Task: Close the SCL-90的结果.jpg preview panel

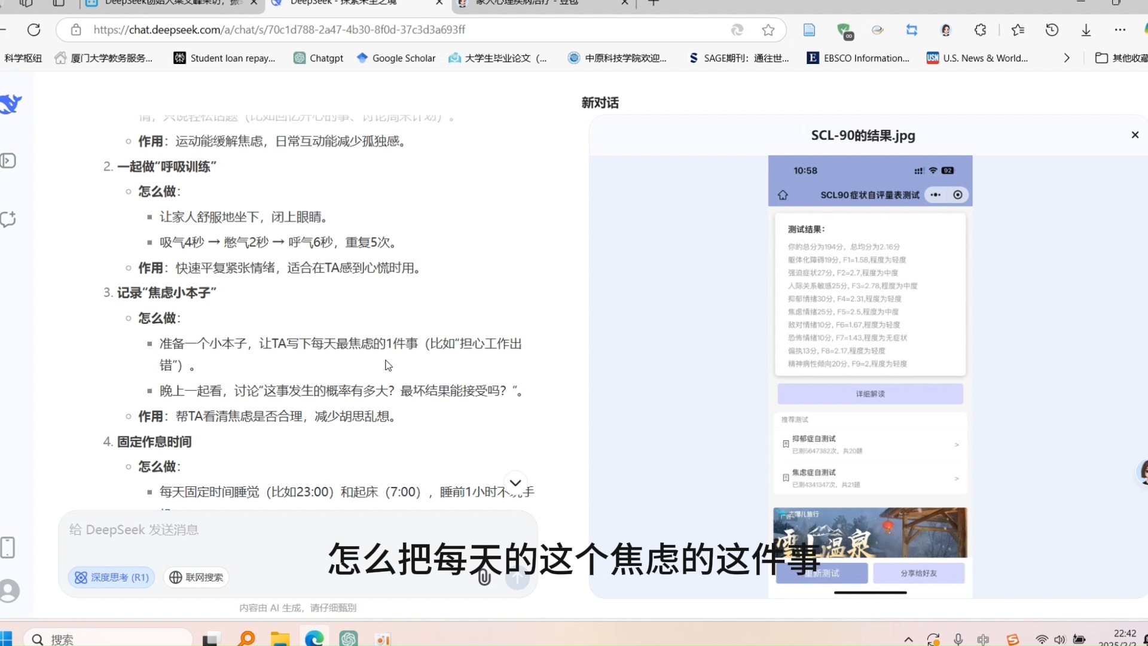Action: 1135,135
